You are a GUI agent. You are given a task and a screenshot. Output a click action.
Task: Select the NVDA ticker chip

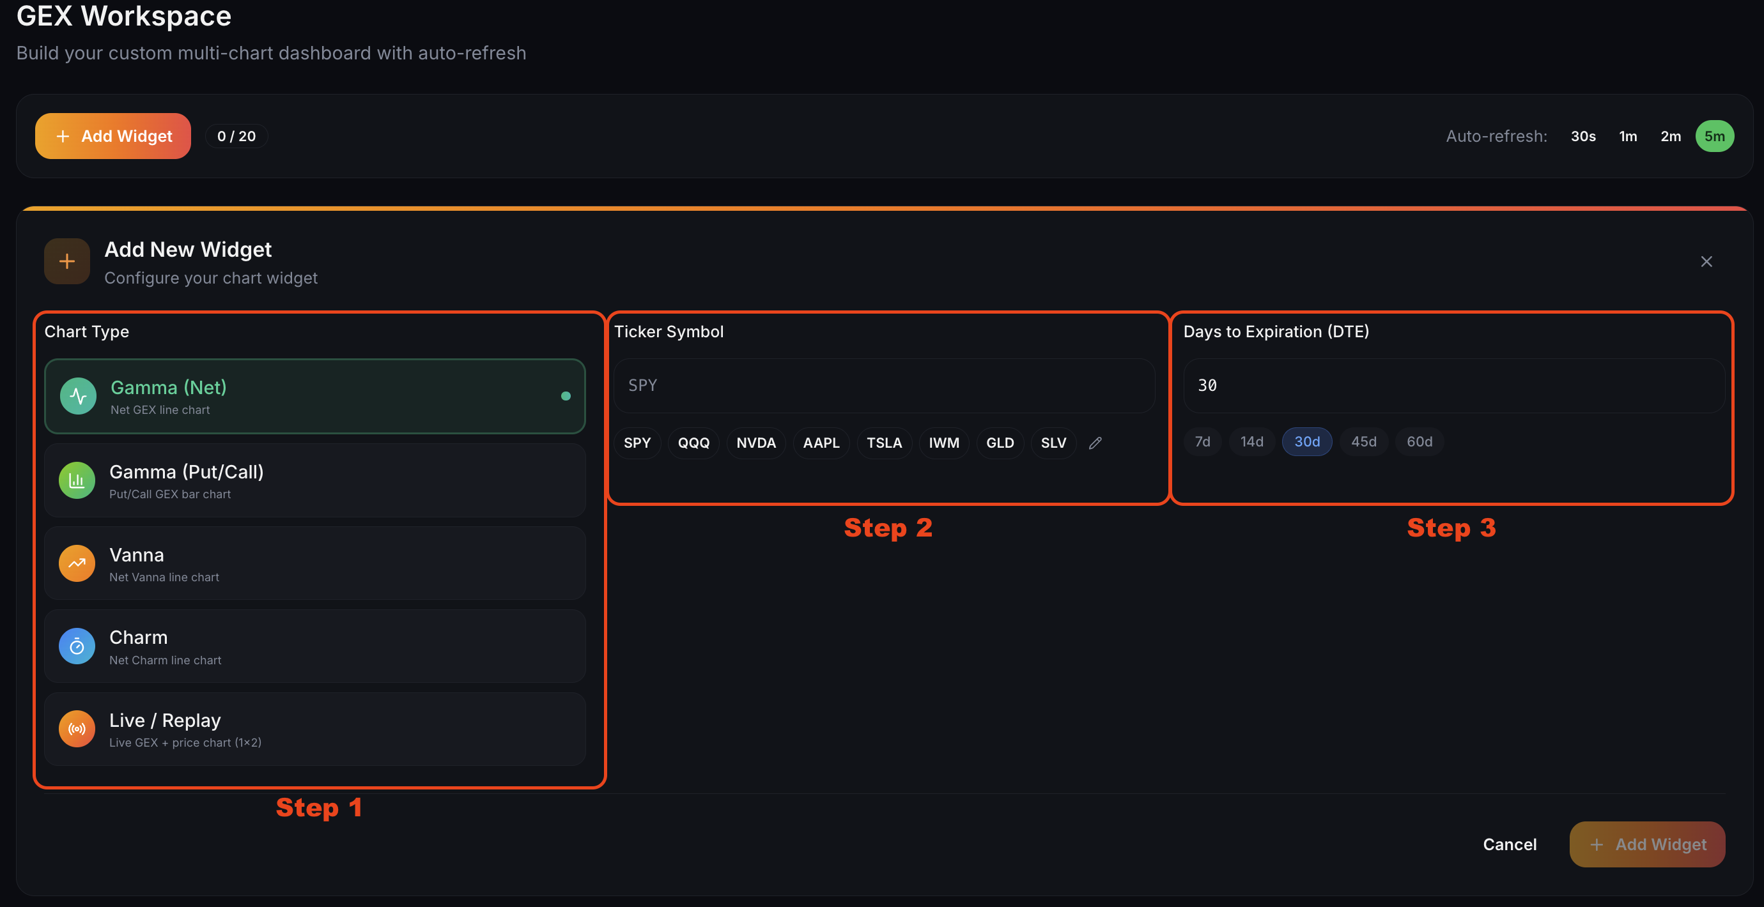tap(756, 443)
